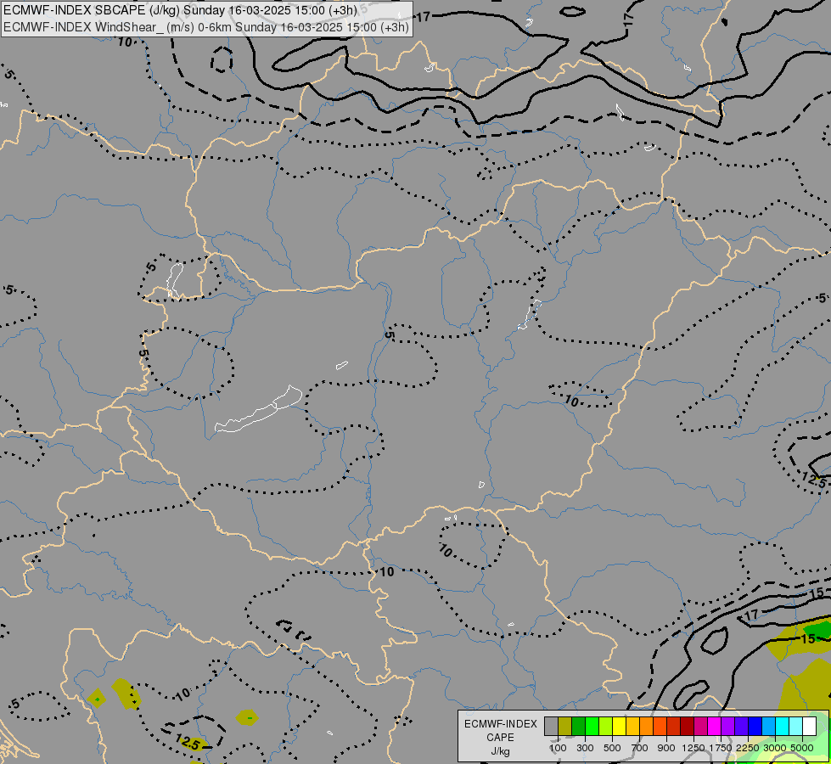The image size is (831, 764).
Task: Click the legend value 900
Action: [666, 748]
